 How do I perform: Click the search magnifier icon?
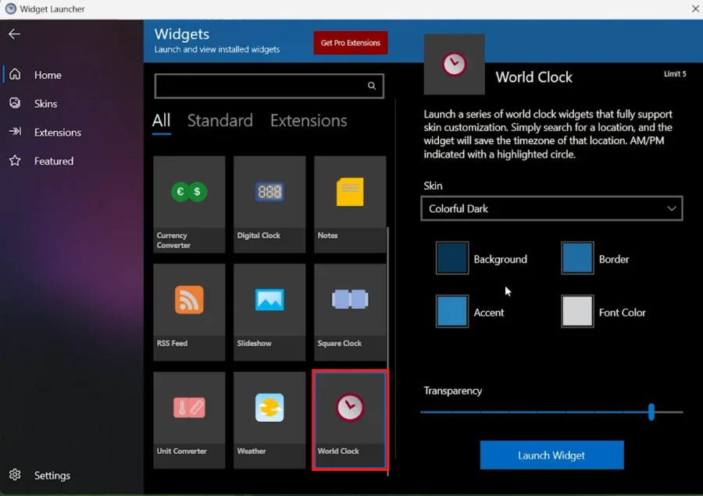372,86
